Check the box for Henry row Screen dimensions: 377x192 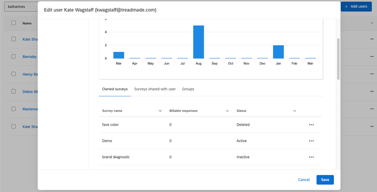coord(13,74)
